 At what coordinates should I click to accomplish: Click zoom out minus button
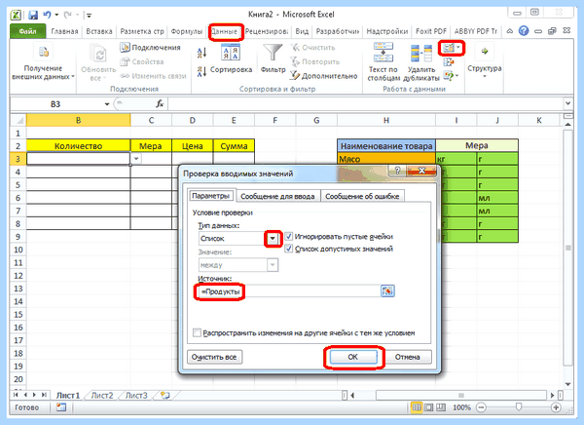pos(481,407)
